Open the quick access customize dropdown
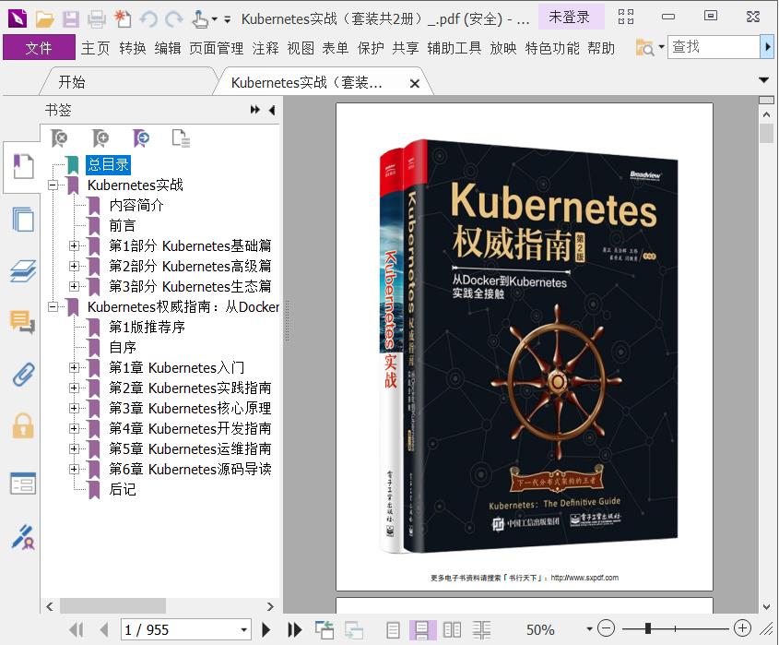Image resolution: width=779 pixels, height=645 pixels. click(x=227, y=19)
